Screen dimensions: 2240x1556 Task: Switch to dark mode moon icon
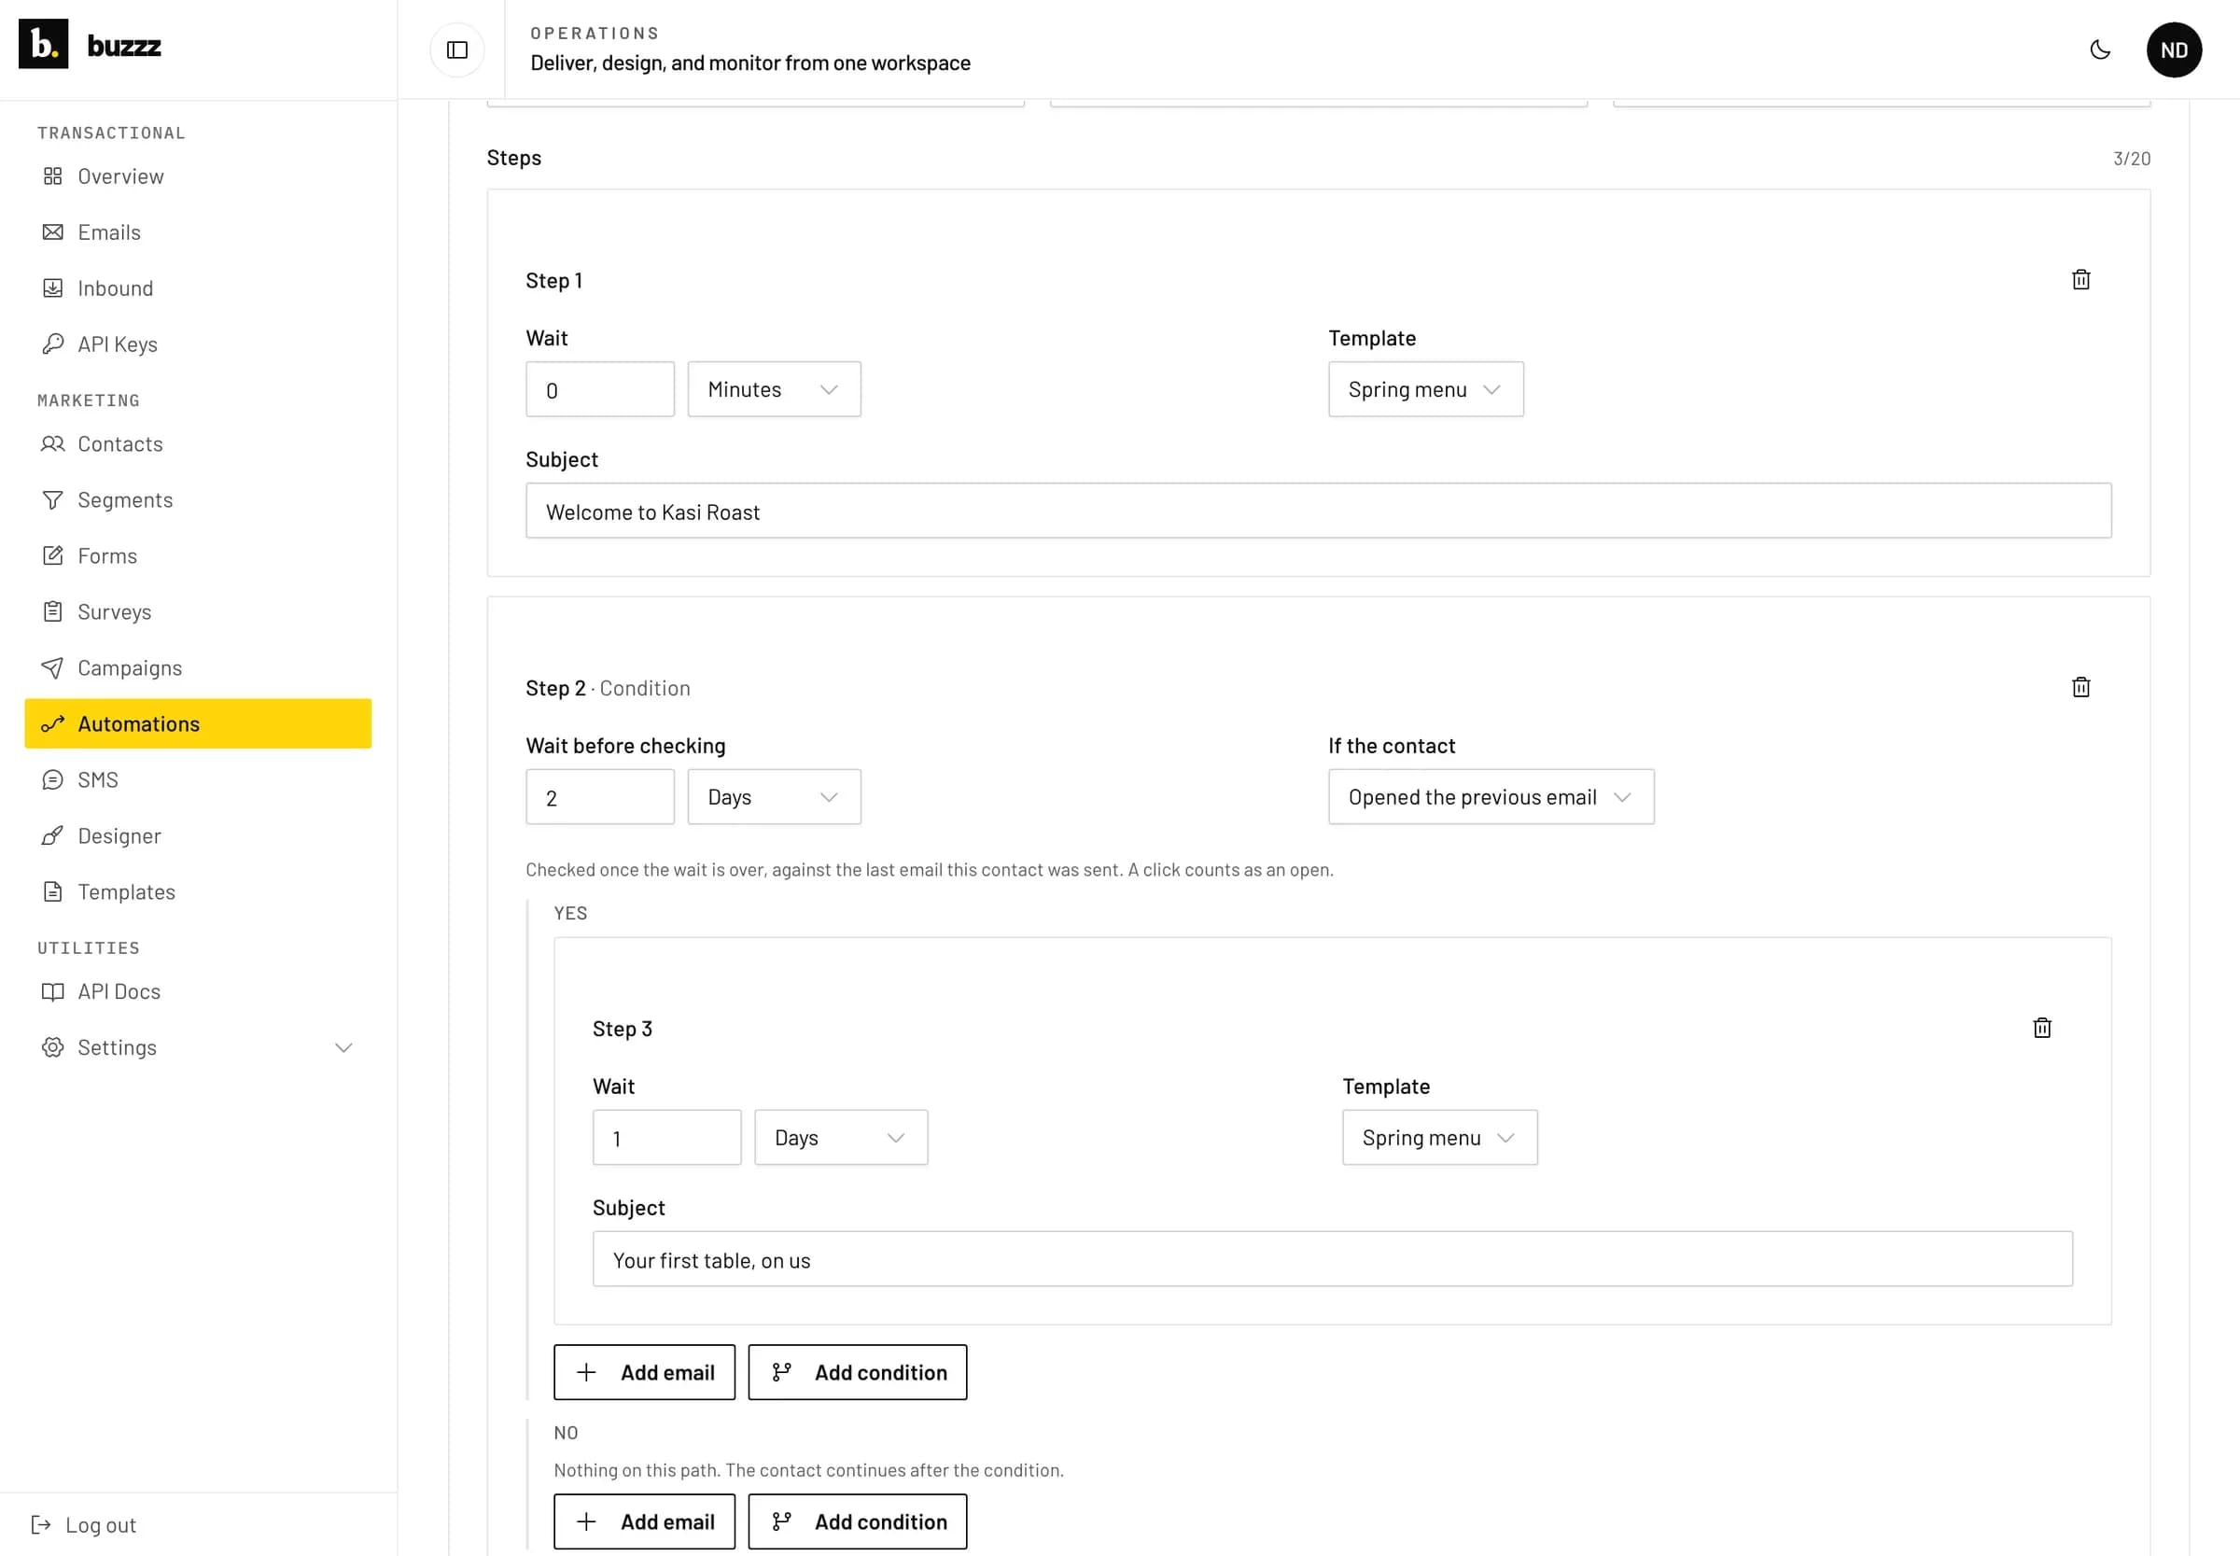pos(2101,49)
